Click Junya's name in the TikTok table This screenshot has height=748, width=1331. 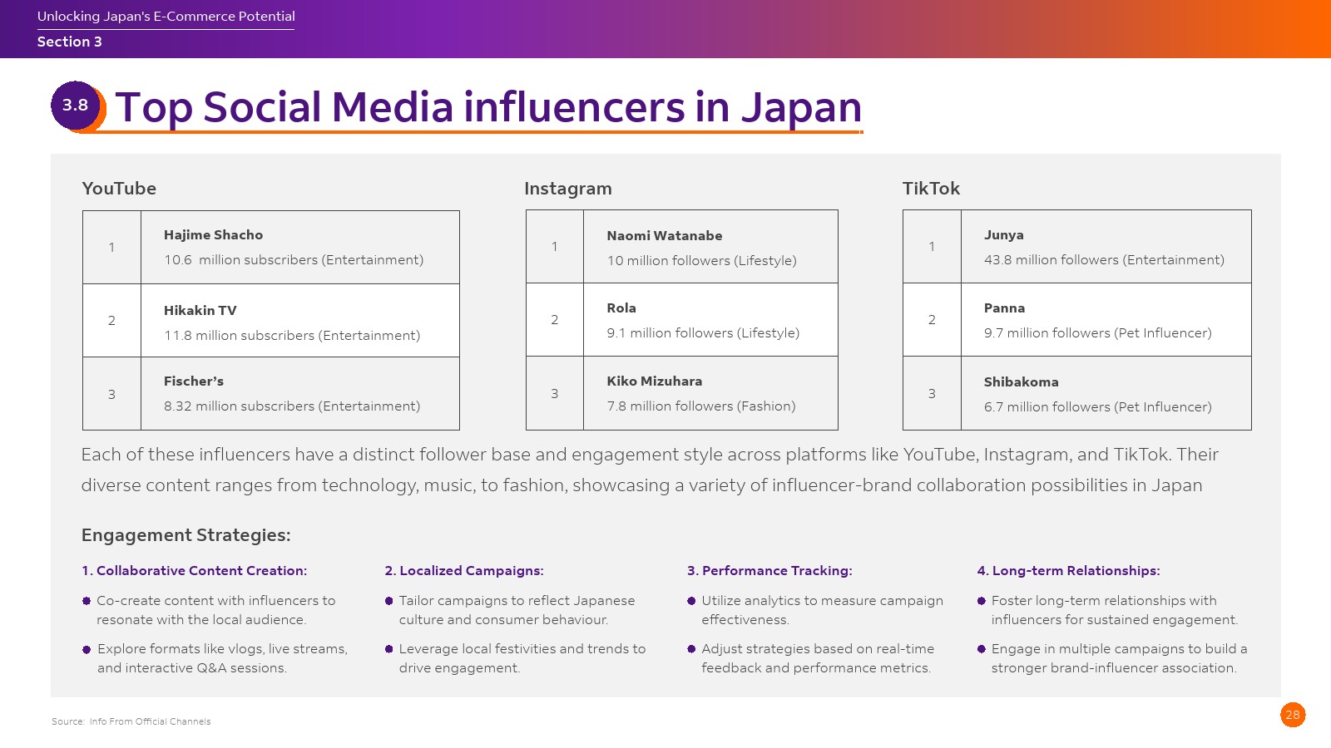(x=1003, y=235)
